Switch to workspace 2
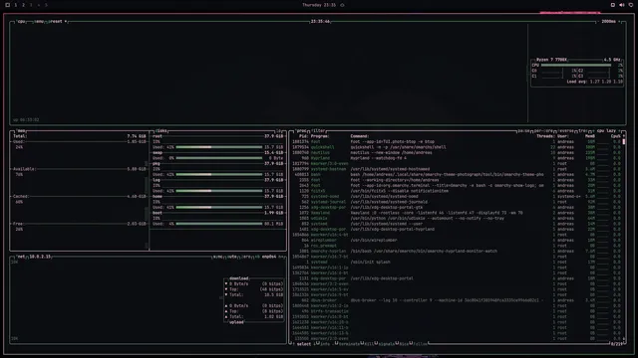The width and height of the screenshot is (638, 358). tap(23, 5)
